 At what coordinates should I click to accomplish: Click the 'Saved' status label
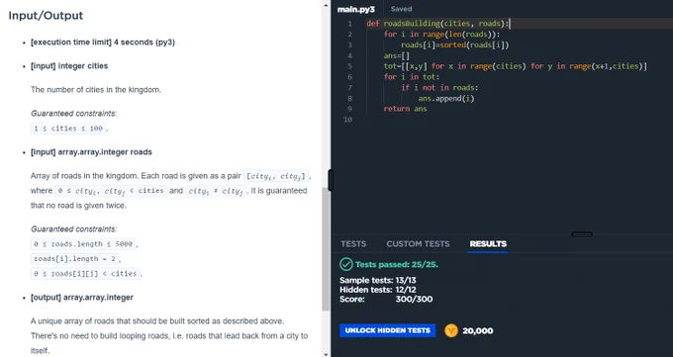[401, 9]
